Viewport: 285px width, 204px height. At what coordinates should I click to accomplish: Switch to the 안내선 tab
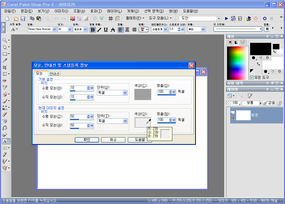pyautogui.click(x=54, y=74)
